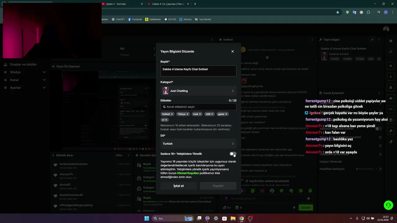This screenshot has height=223, width=397.
Task: Click the lightning icon in right toolbar
Action: pos(391,77)
